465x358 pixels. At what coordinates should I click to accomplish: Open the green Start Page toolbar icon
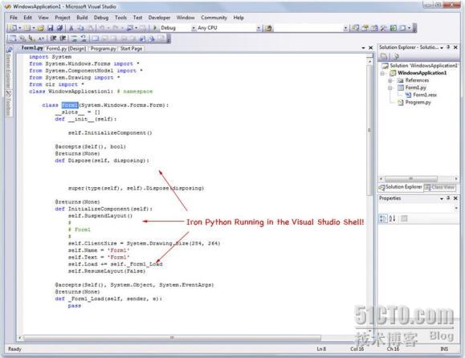(394, 28)
